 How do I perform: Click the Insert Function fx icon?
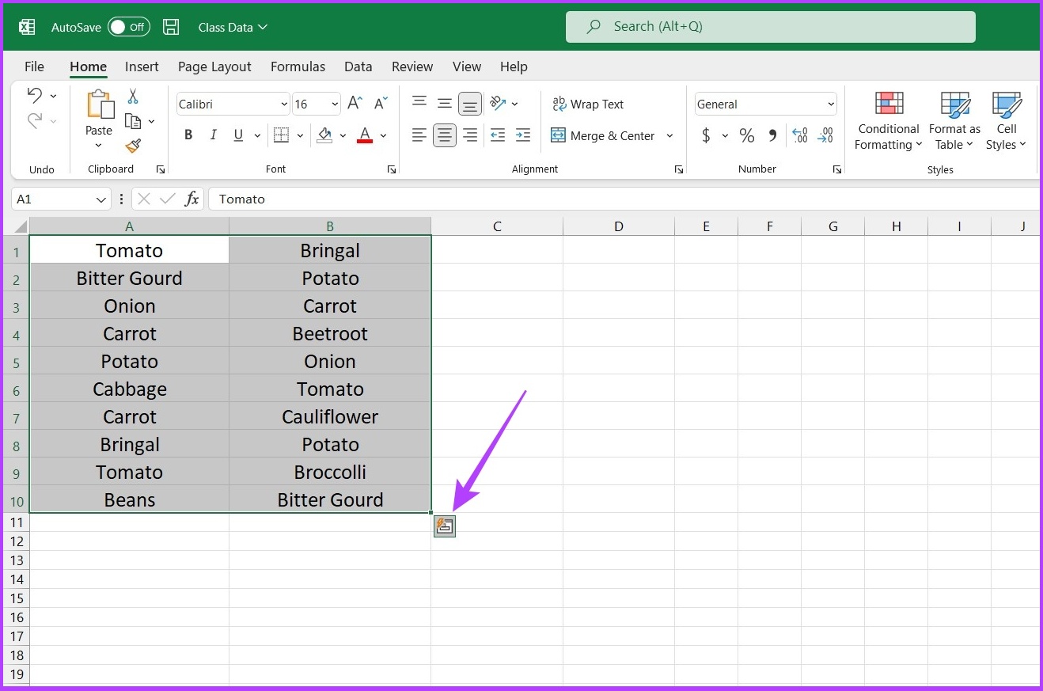(192, 199)
